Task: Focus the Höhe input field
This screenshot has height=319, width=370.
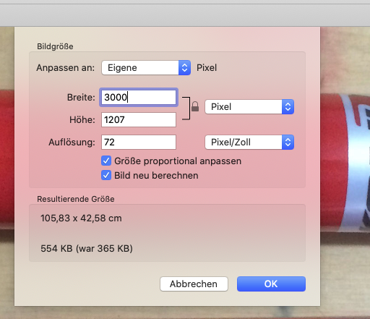Action: [139, 119]
